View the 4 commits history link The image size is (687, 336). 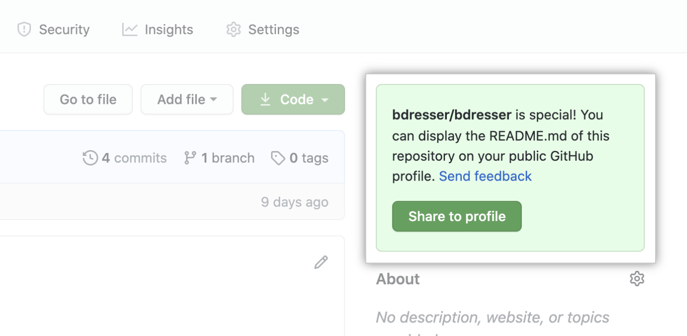(134, 158)
